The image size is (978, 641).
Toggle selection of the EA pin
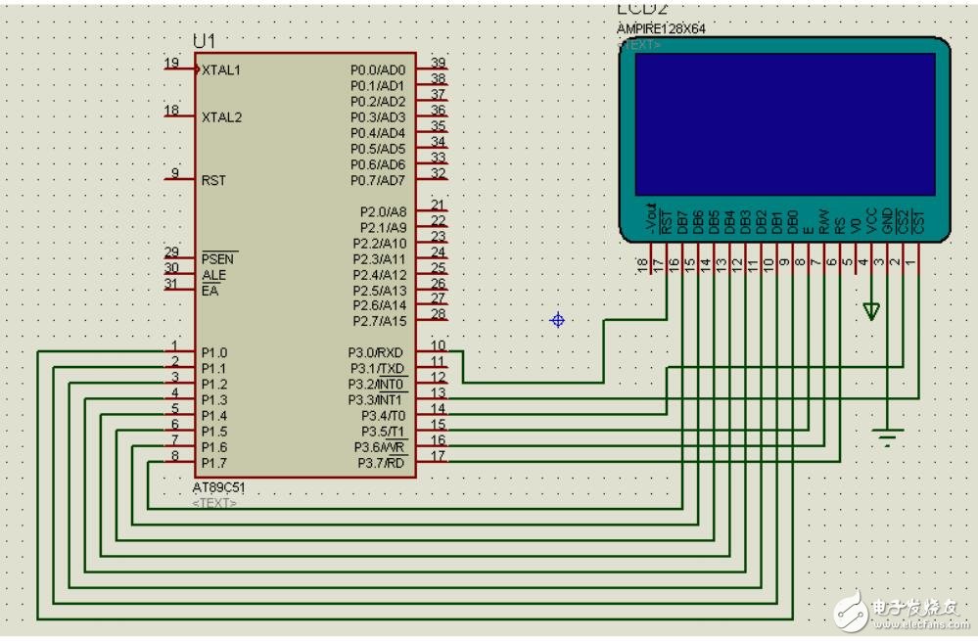pyautogui.click(x=210, y=291)
